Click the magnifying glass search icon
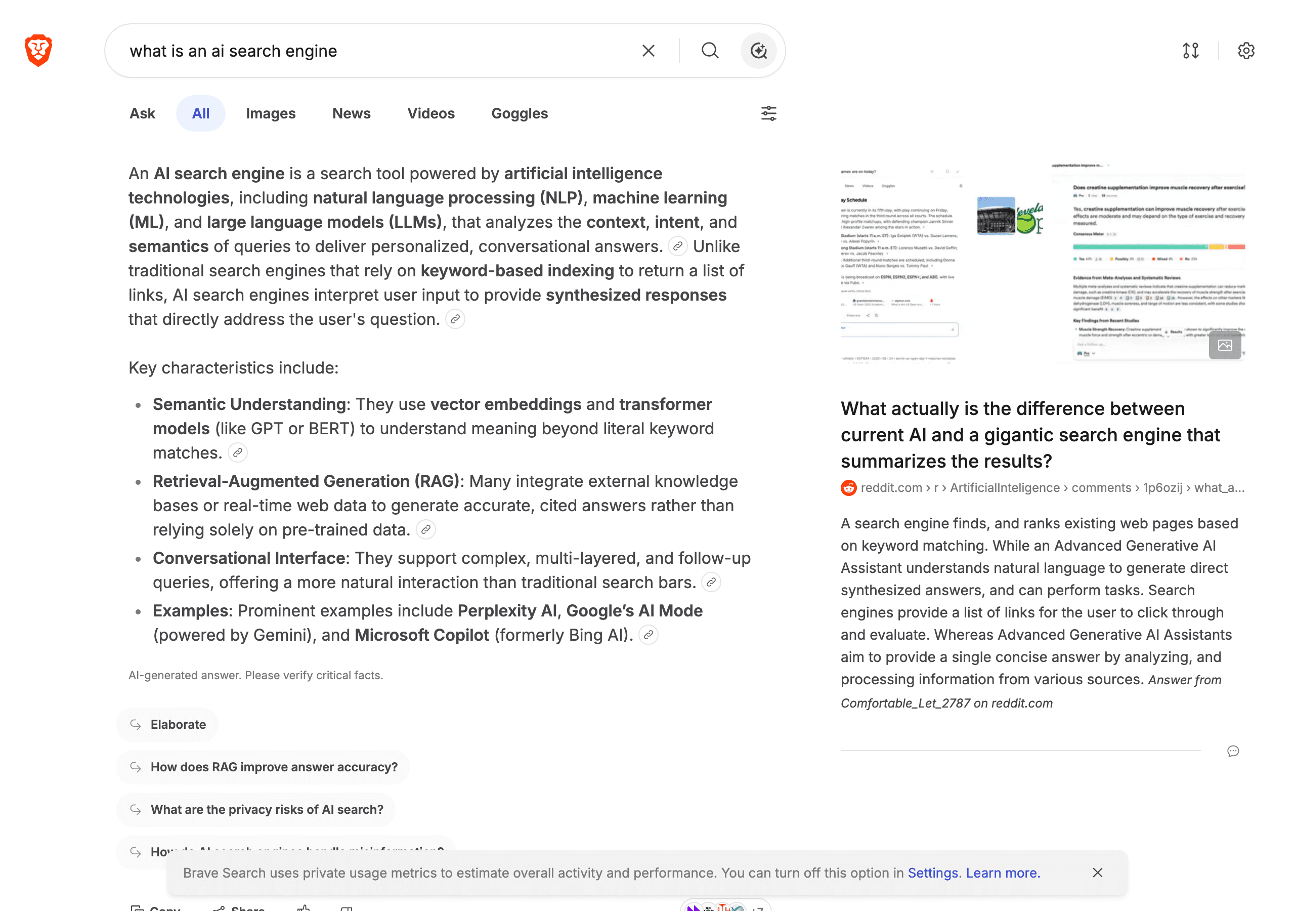The height and width of the screenshot is (911, 1295). pos(710,51)
